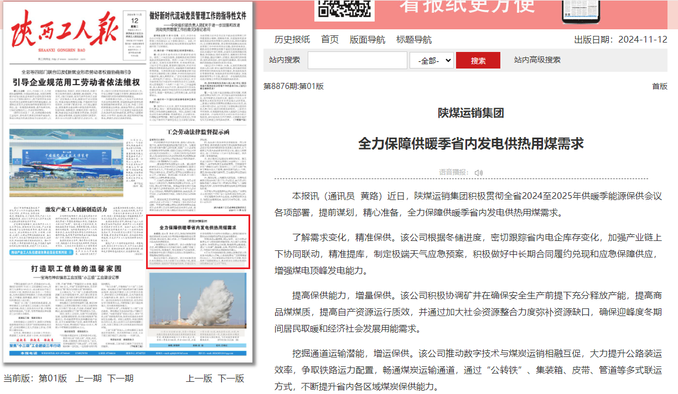Image resolution: width=678 pixels, height=394 pixels.
Task: Jump to 首版 link
Action: pyautogui.click(x=659, y=86)
